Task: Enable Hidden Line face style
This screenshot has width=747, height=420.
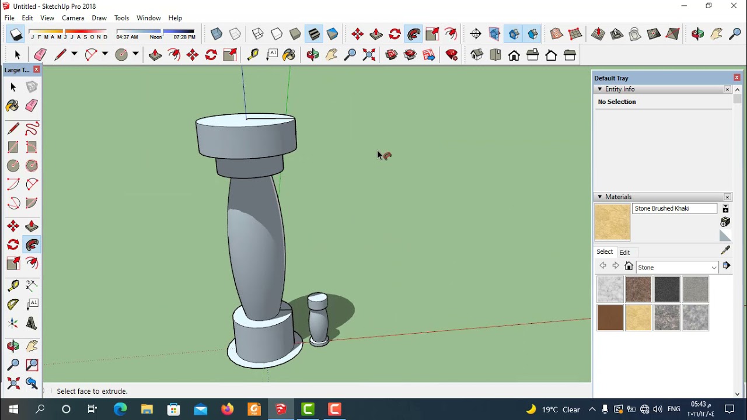Action: coord(277,34)
